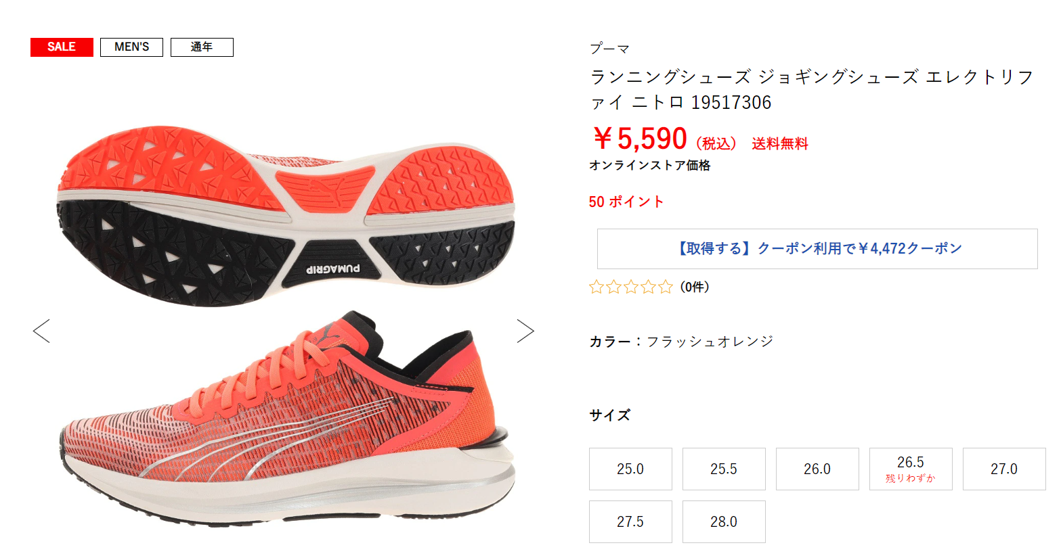Select shoe size 28.0
The width and height of the screenshot is (1061, 560).
(724, 521)
